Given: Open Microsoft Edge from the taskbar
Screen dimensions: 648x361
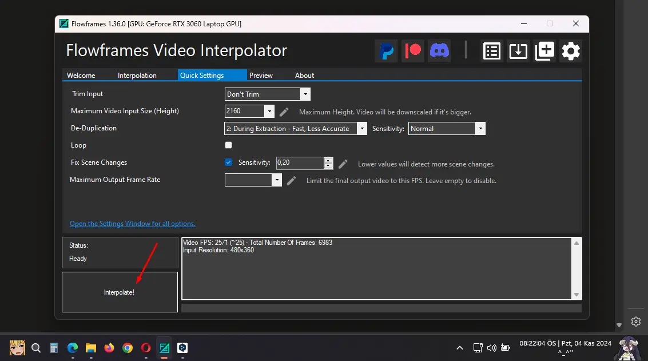Looking at the screenshot, I should pos(72,348).
